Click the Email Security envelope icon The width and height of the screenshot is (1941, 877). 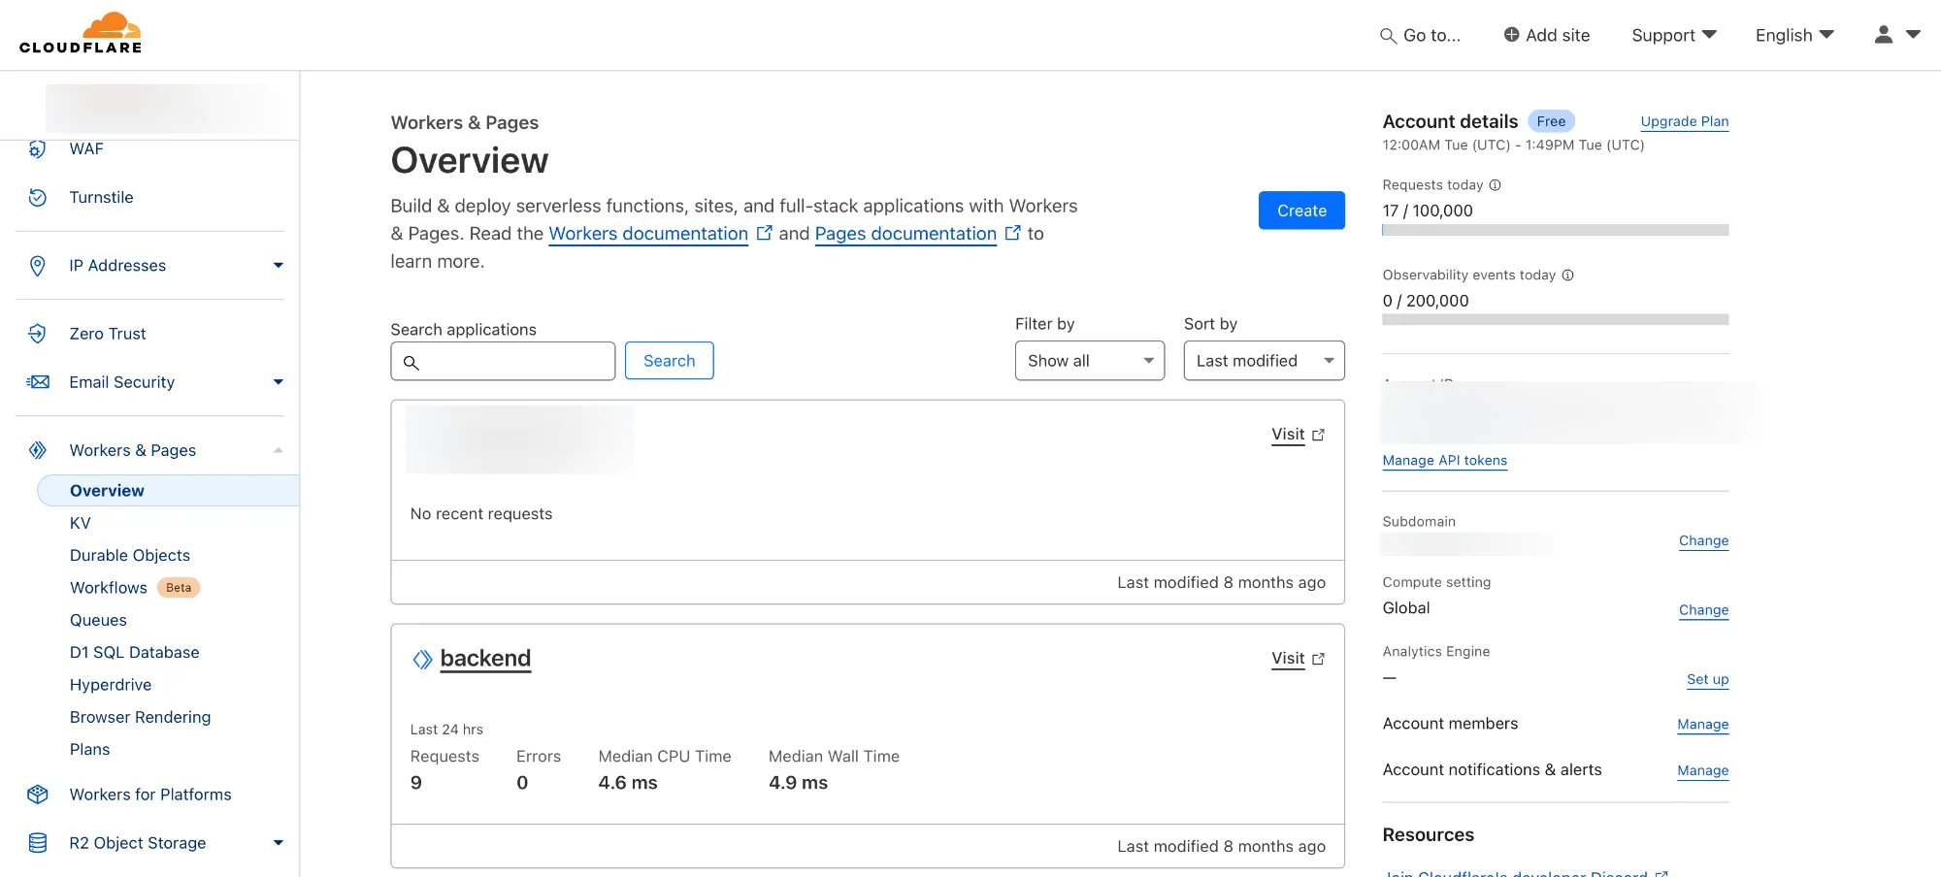click(38, 382)
